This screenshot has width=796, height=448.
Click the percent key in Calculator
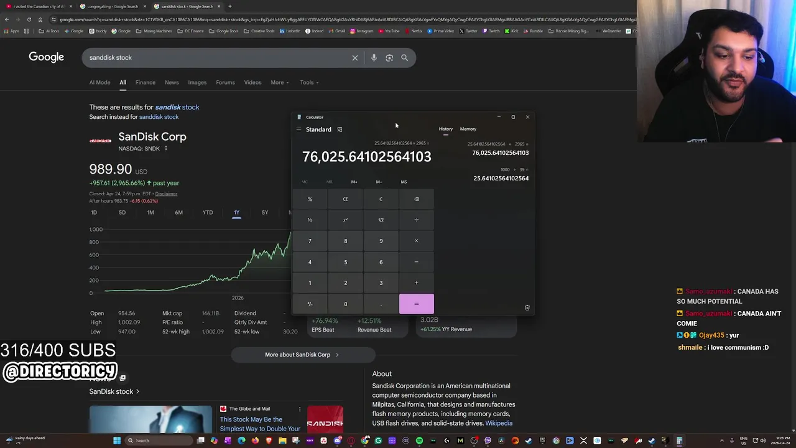click(310, 199)
